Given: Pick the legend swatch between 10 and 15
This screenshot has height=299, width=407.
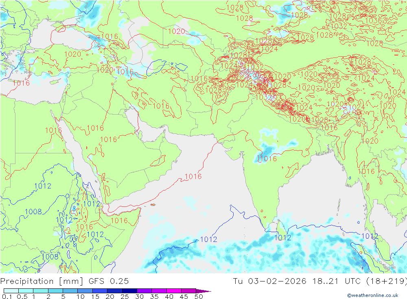Looking at the screenshot, I should coord(85,291).
